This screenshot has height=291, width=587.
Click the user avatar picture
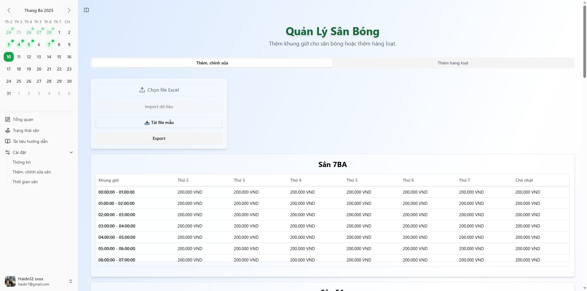(10, 281)
